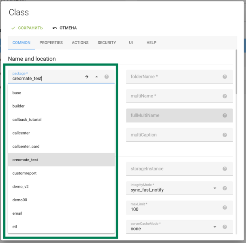Click the arrow icon in package field
The width and height of the screenshot is (246, 243).
pyautogui.click(x=86, y=77)
